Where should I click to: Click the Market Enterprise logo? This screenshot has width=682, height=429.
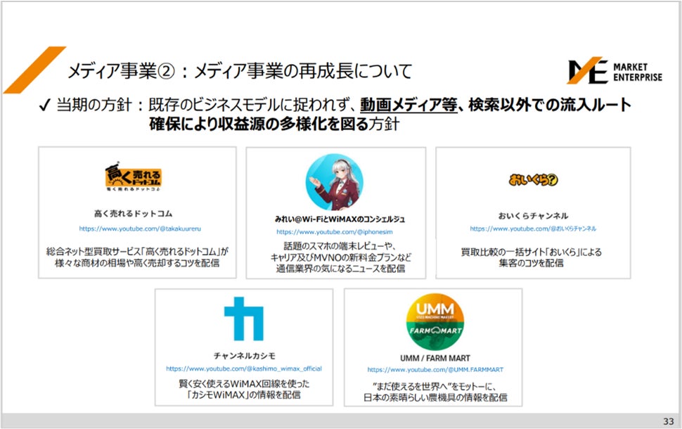[x=615, y=70]
